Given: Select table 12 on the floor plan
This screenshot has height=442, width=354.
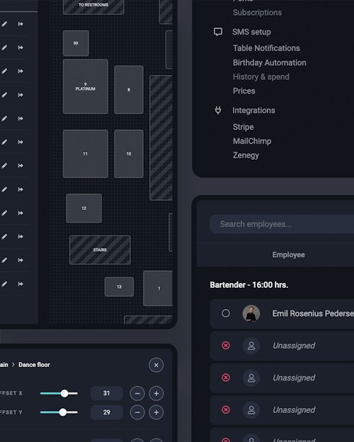Looking at the screenshot, I should (84, 209).
